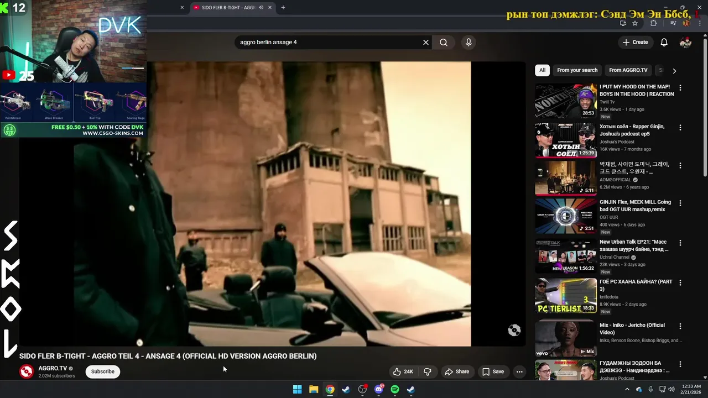This screenshot has width=708, height=398.
Task: Open the Chrome three-dot menu
Action: pyautogui.click(x=699, y=23)
